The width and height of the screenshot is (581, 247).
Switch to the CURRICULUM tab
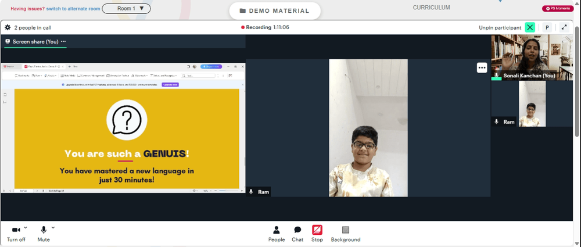(x=431, y=8)
